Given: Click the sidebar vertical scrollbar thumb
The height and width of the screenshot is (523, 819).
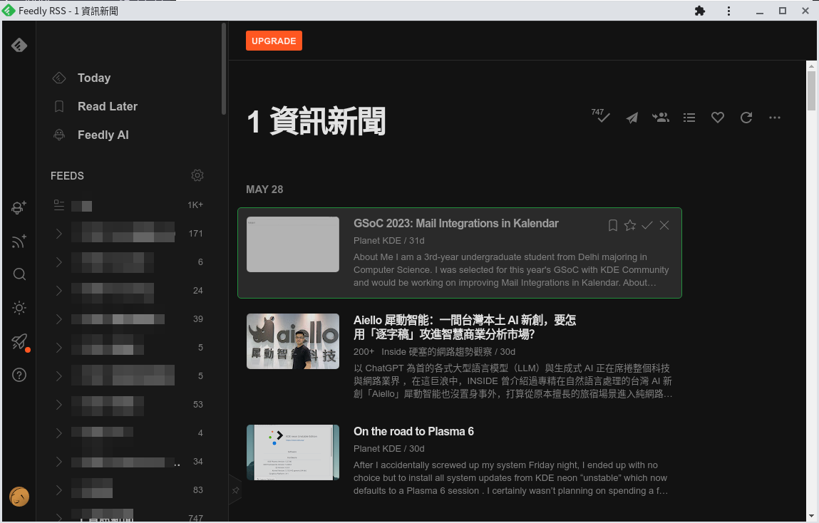Looking at the screenshot, I should 224,68.
